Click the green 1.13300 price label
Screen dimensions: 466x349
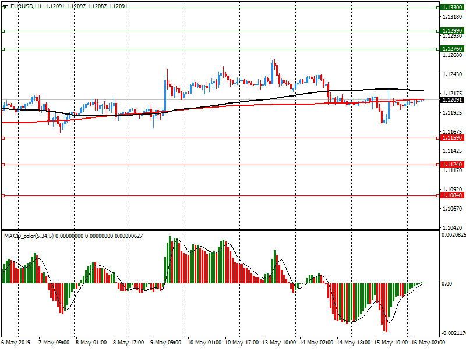452,8
